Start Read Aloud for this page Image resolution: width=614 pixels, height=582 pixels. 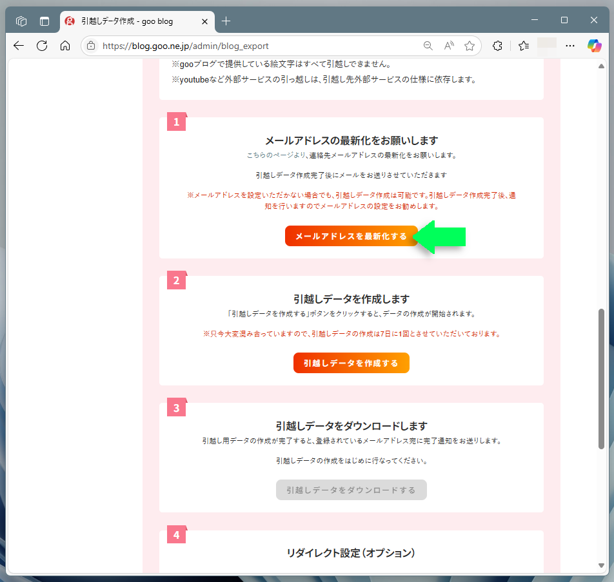click(x=448, y=46)
